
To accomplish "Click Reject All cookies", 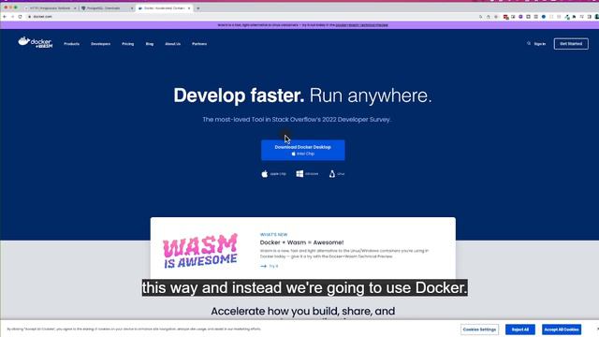I will click(520, 330).
